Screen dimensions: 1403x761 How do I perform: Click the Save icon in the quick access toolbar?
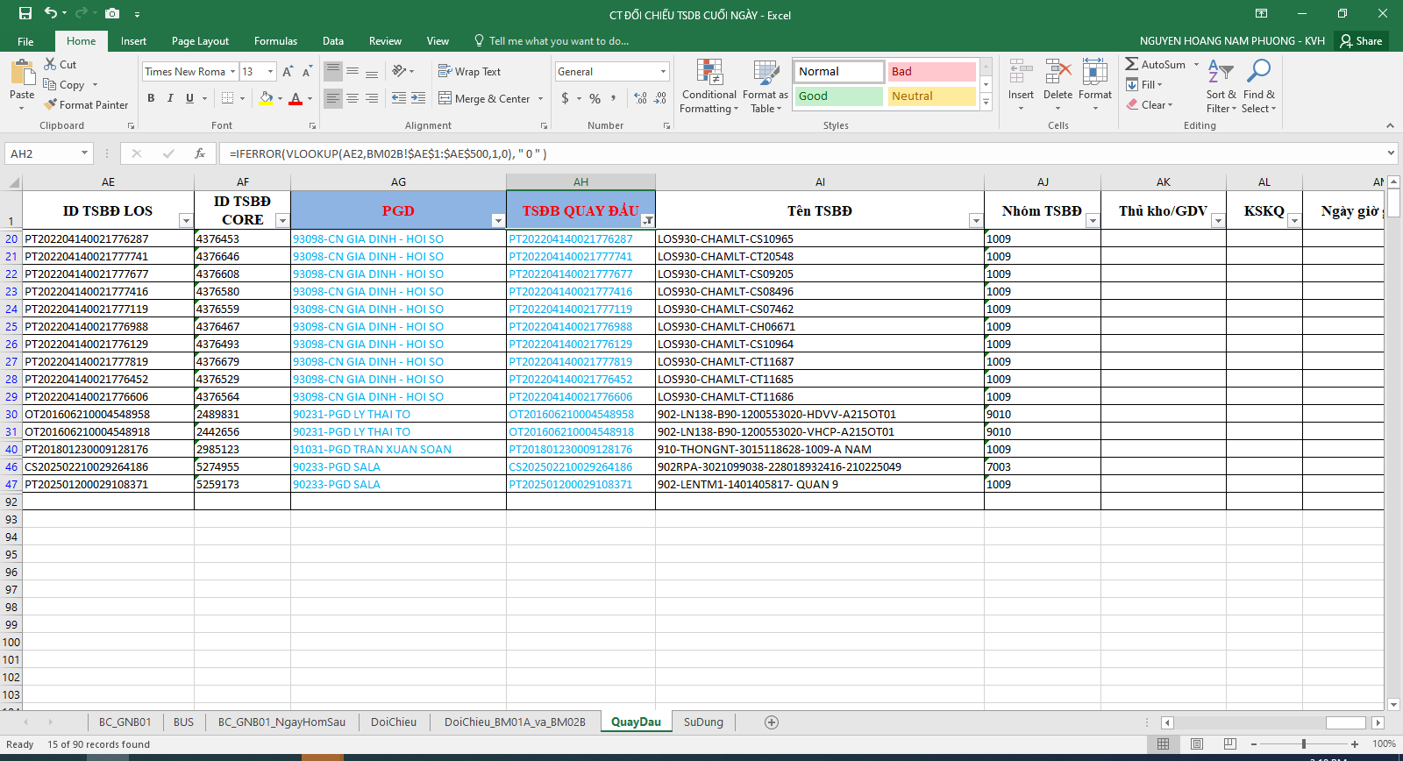click(25, 14)
